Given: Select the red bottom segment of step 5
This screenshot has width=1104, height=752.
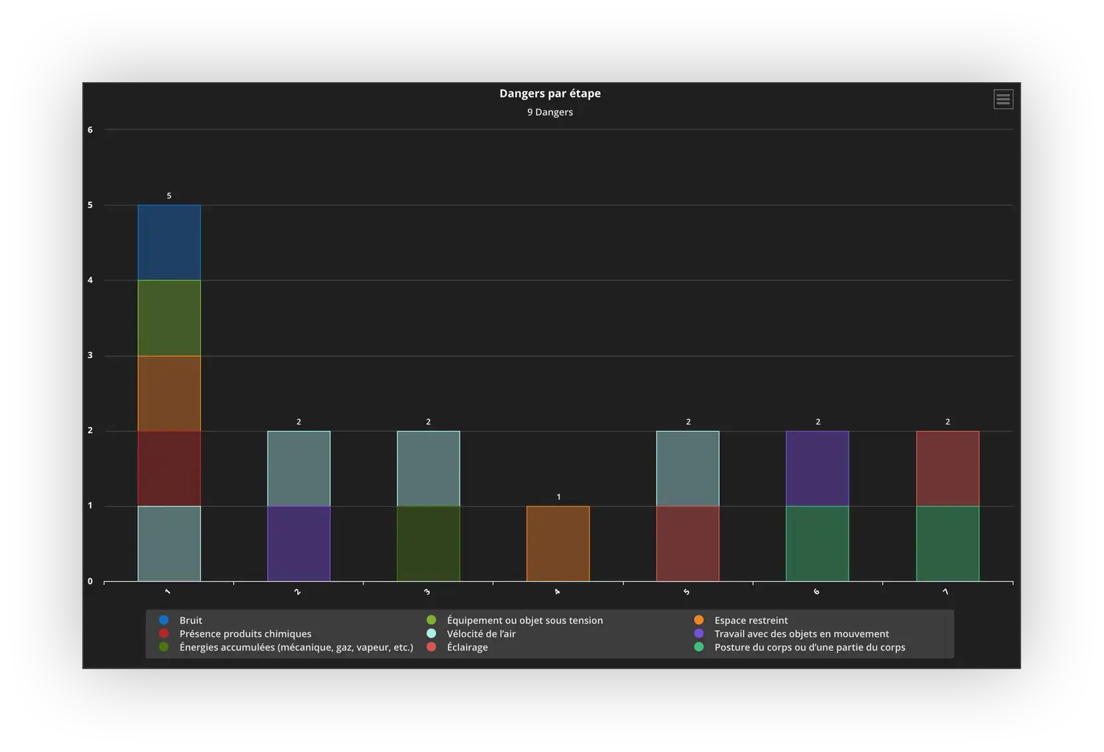Looking at the screenshot, I should click(x=688, y=544).
